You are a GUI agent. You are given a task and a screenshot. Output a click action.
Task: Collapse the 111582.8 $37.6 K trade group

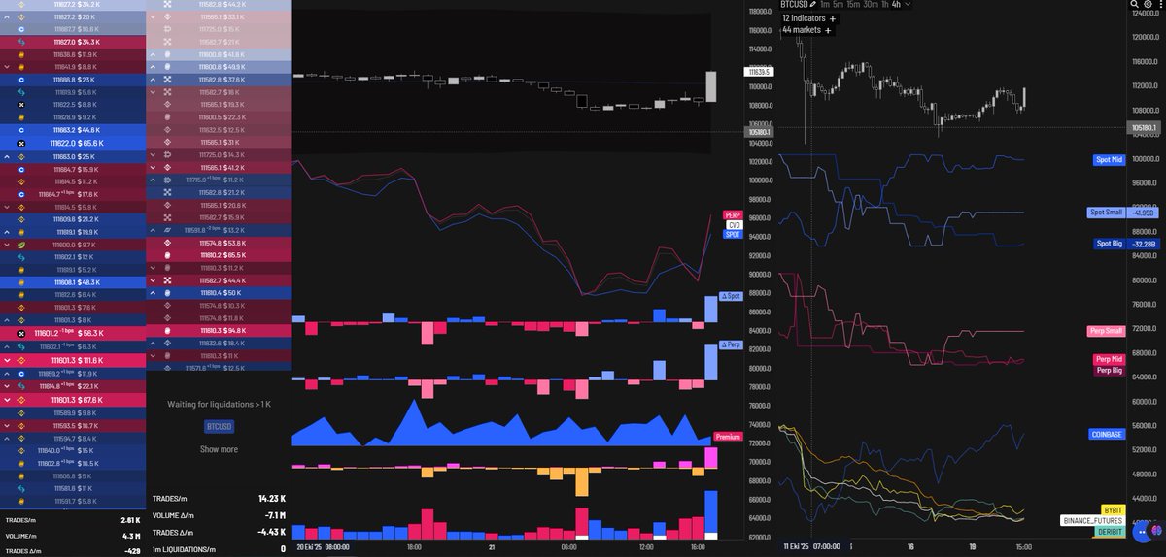click(x=153, y=80)
